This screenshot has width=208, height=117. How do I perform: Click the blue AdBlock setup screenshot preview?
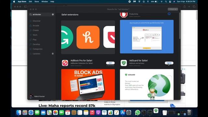click(147, 37)
